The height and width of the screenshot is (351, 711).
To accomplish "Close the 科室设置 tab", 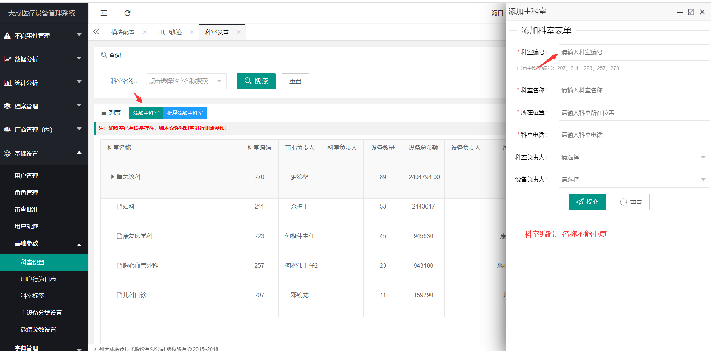I will (x=239, y=32).
